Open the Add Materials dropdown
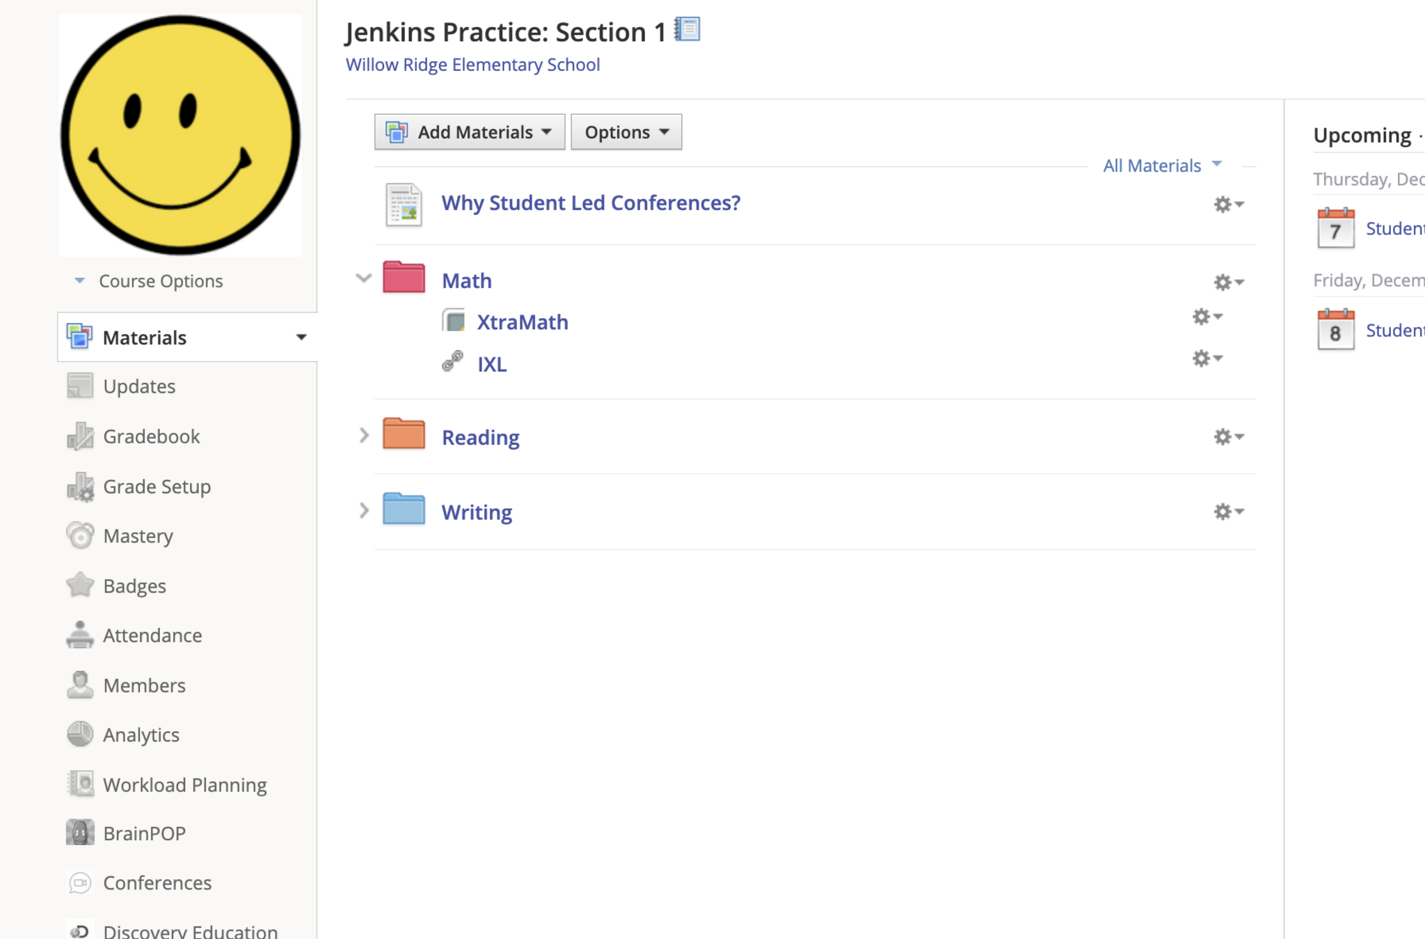The width and height of the screenshot is (1425, 939). (470, 132)
